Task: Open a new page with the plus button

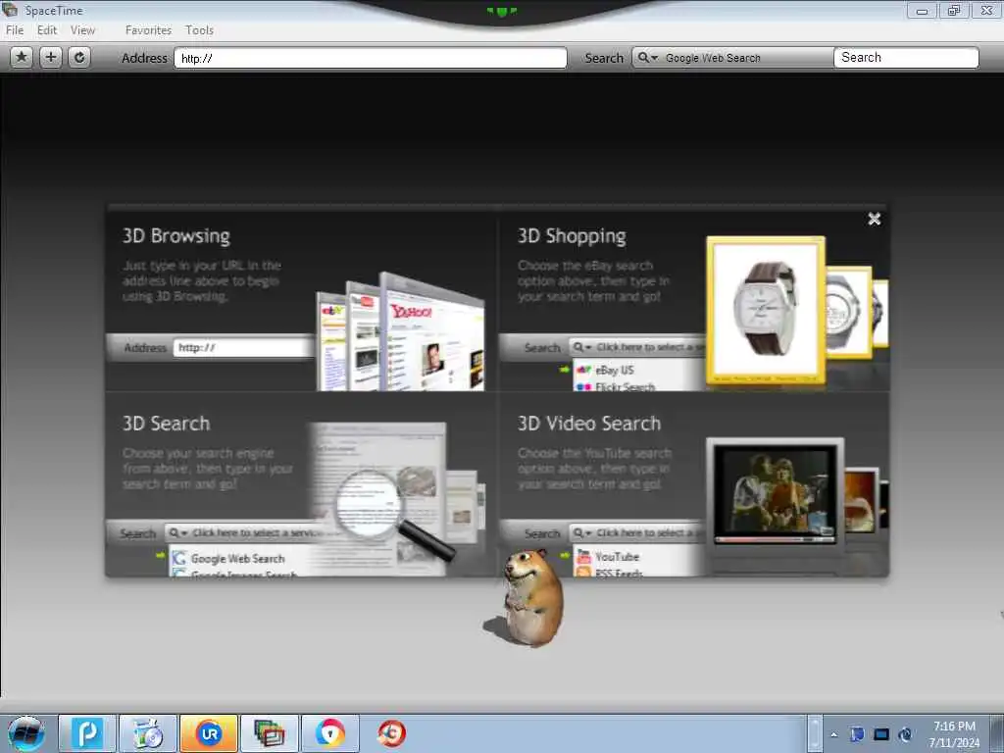Action: [x=51, y=58]
